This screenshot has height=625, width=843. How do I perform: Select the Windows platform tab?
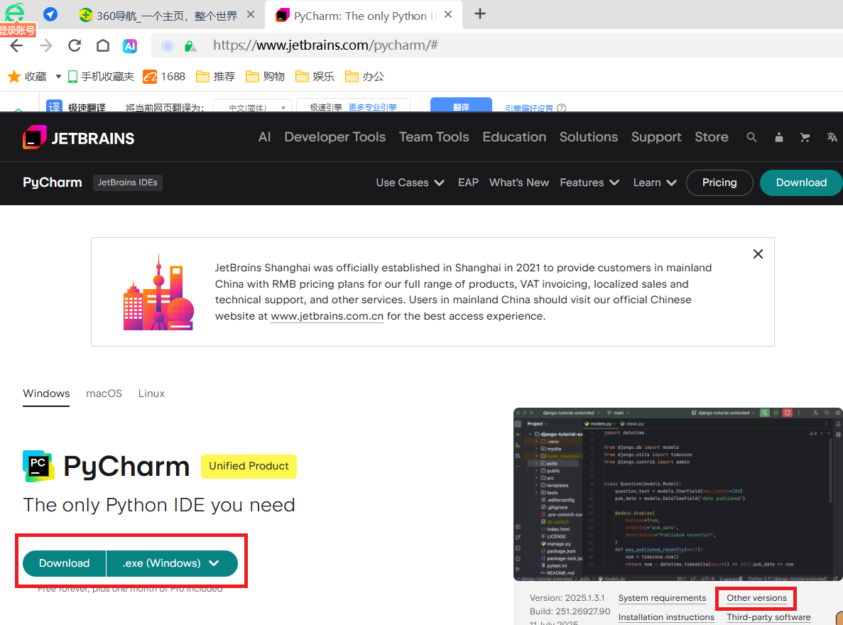pyautogui.click(x=46, y=393)
